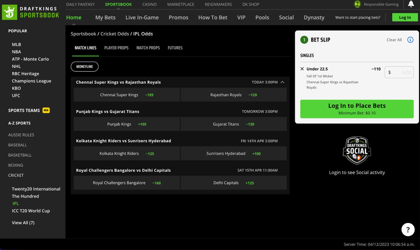Image resolution: width=420 pixels, height=250 pixels.
Task: Open the notifications bell
Action: [411, 4]
